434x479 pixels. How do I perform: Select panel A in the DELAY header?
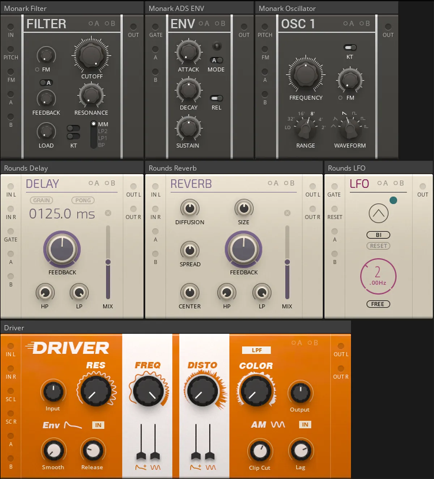coord(94,183)
